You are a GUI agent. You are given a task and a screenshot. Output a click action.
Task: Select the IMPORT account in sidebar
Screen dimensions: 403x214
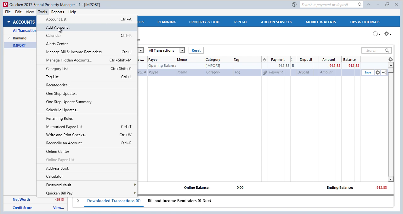[x=20, y=45]
